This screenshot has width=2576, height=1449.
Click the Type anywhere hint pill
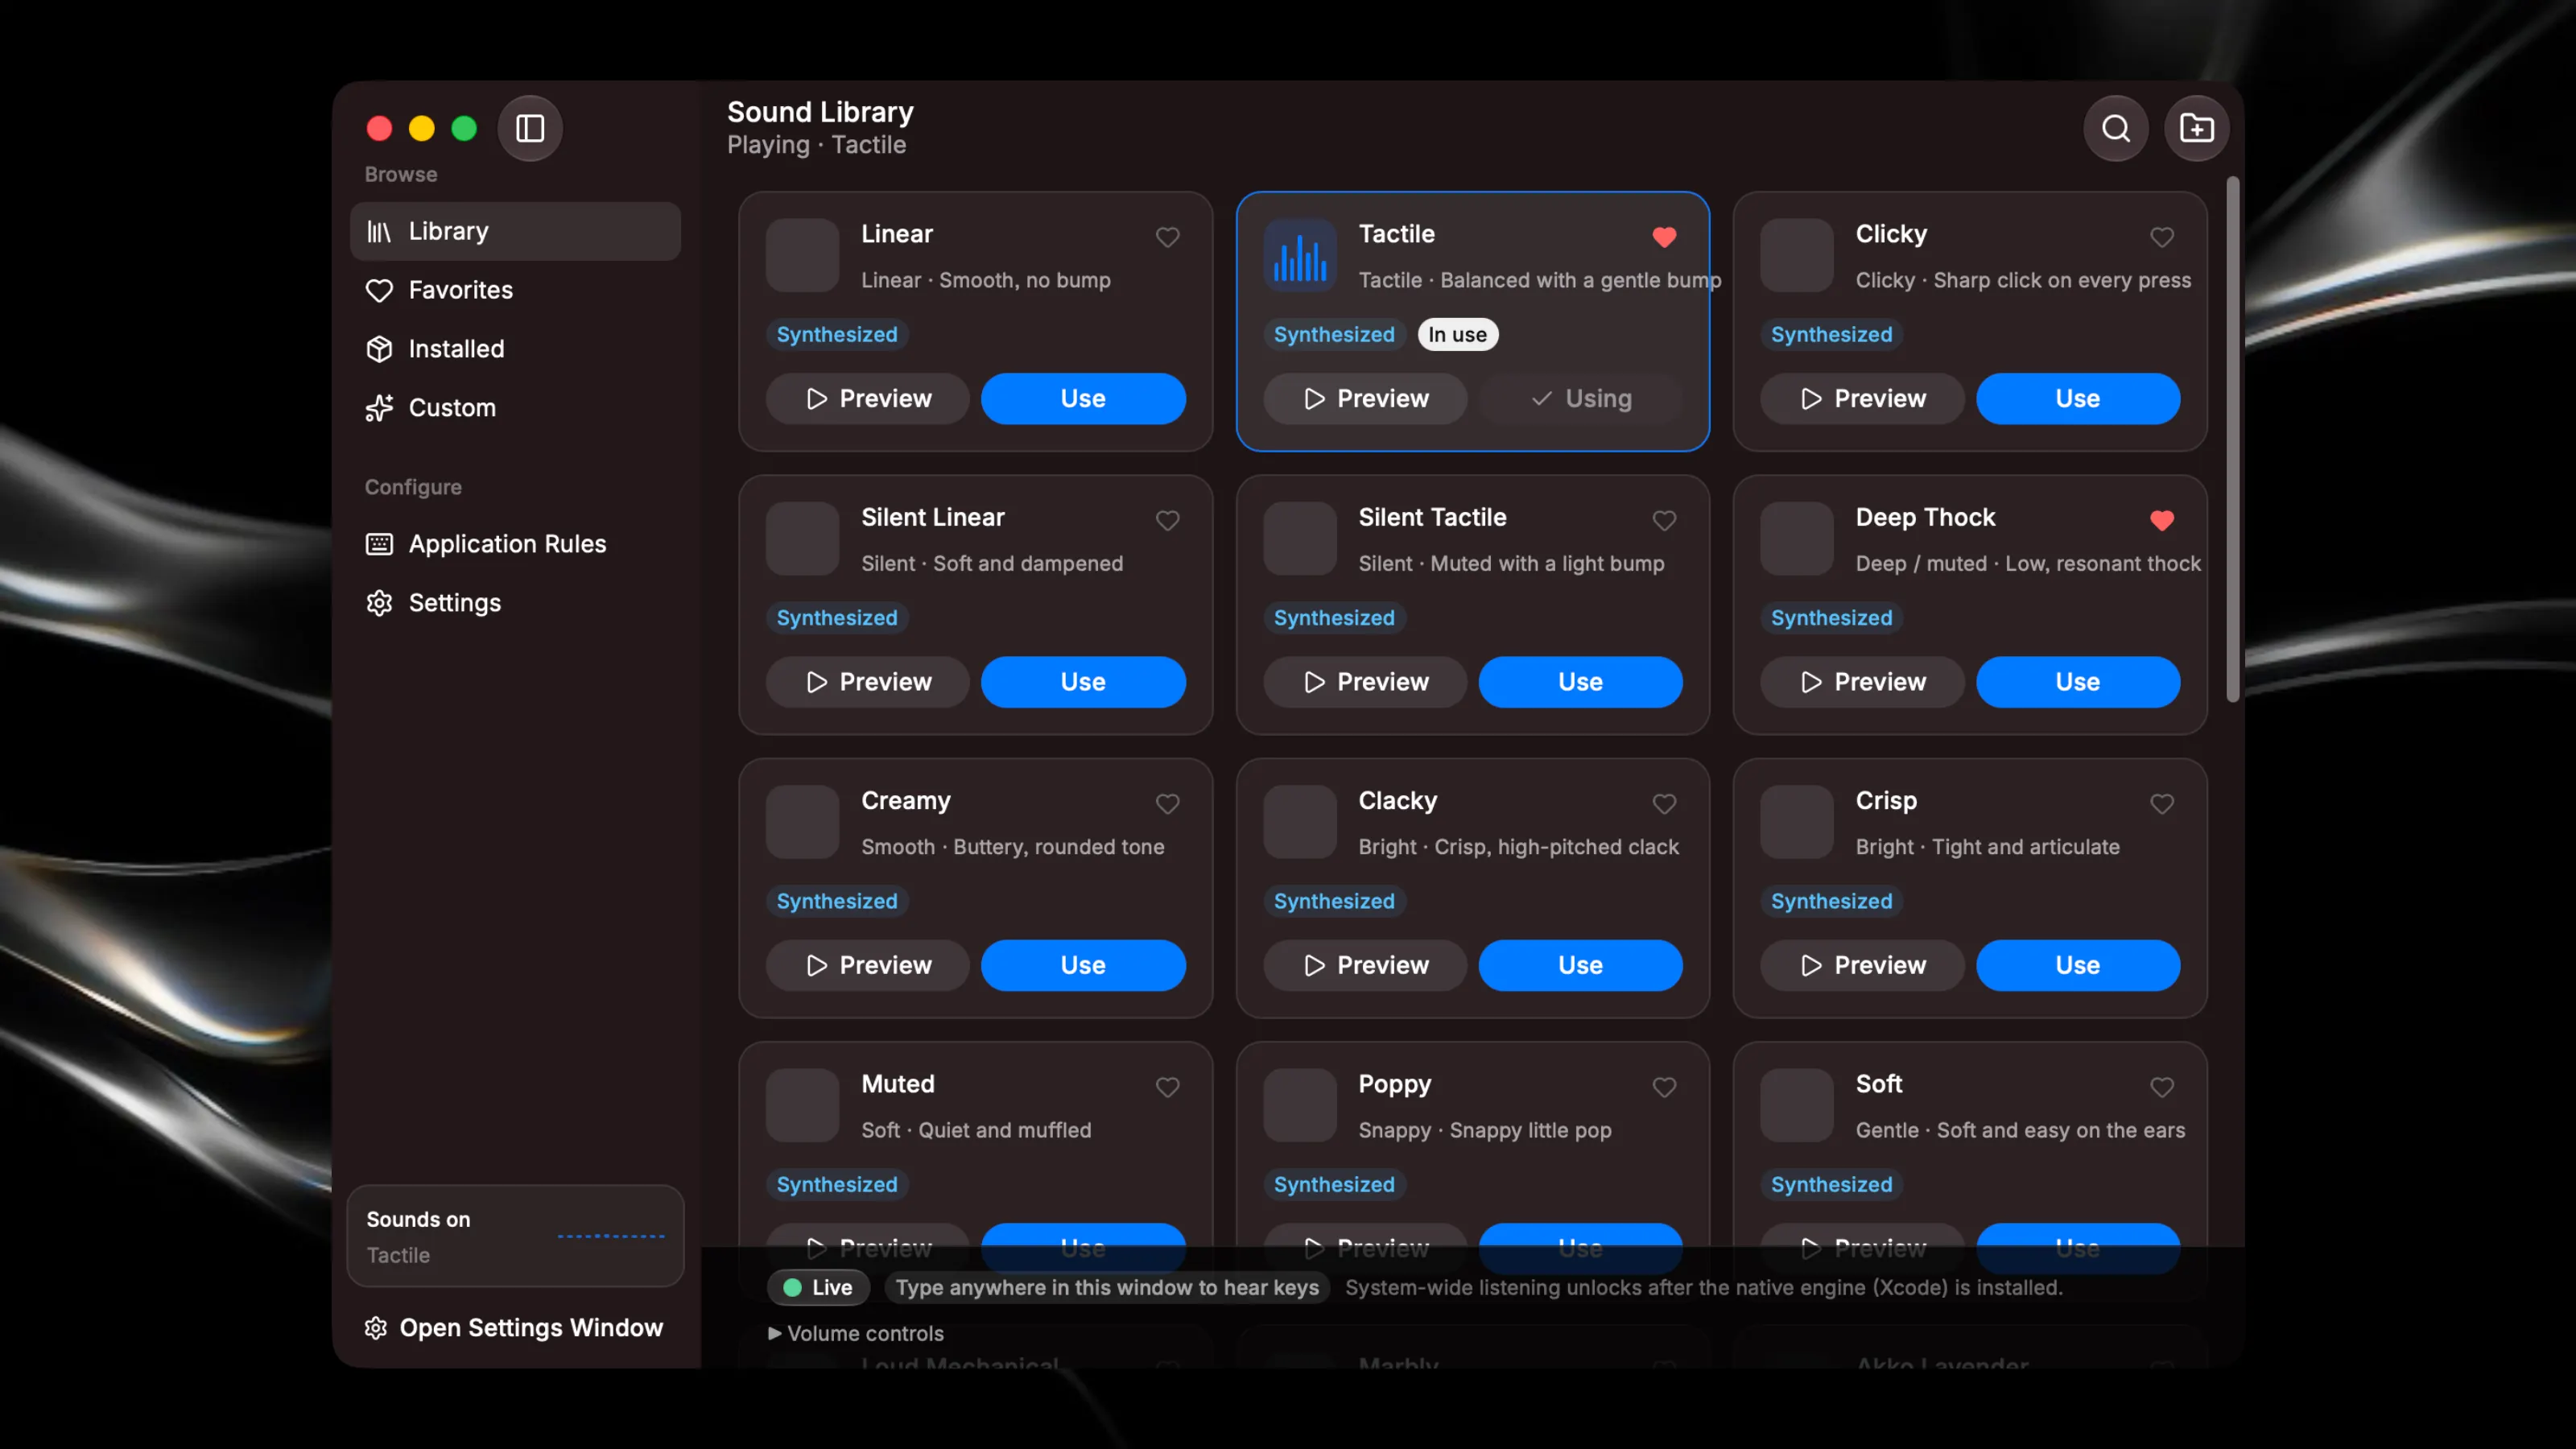(1107, 1288)
